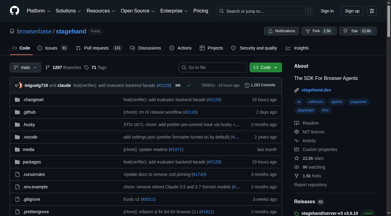Image resolution: width=391 pixels, height=216 pixels.
Task: Switch to the Discussions tab
Action: (145, 48)
